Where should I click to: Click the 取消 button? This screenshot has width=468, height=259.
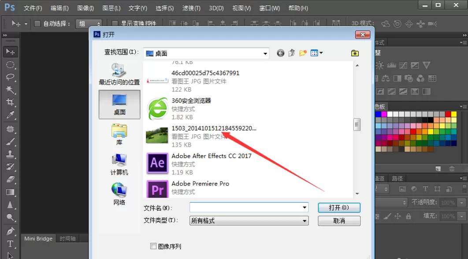tap(339, 221)
